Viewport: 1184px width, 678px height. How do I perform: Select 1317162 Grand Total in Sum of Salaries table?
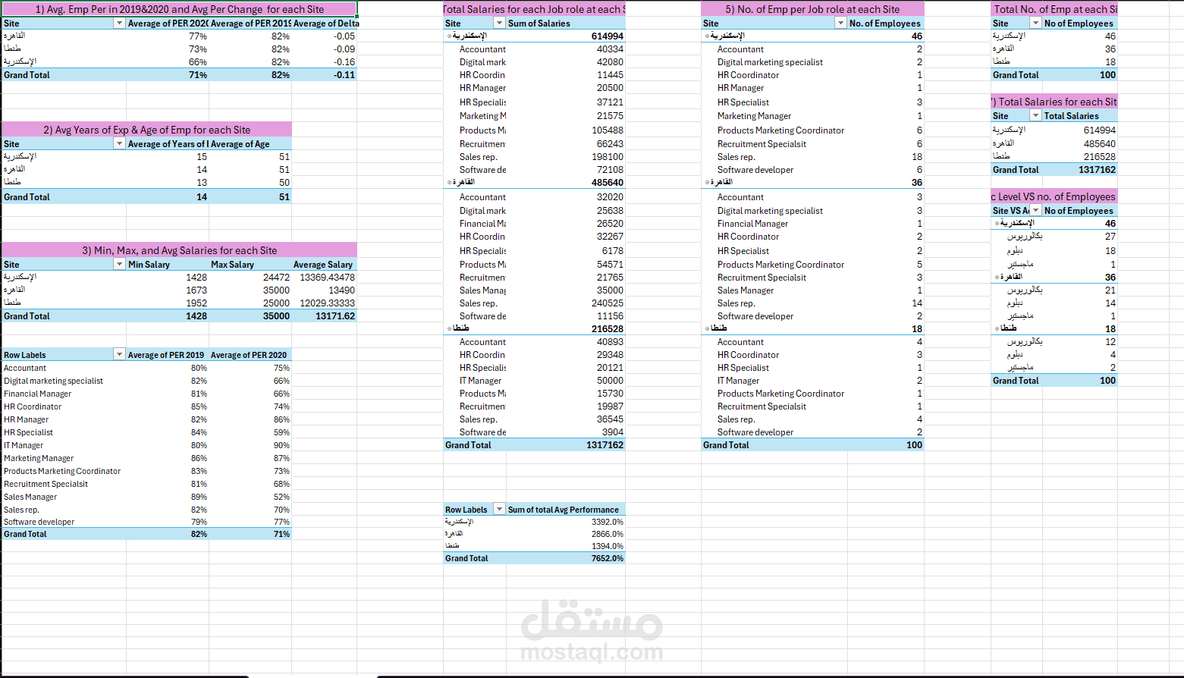click(565, 445)
